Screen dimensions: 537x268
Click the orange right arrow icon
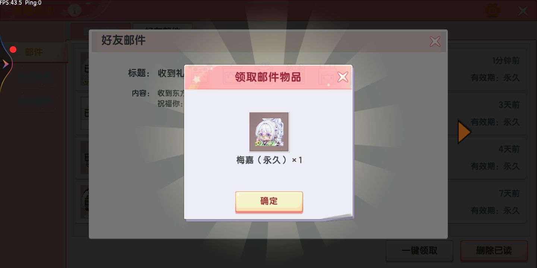464,131
